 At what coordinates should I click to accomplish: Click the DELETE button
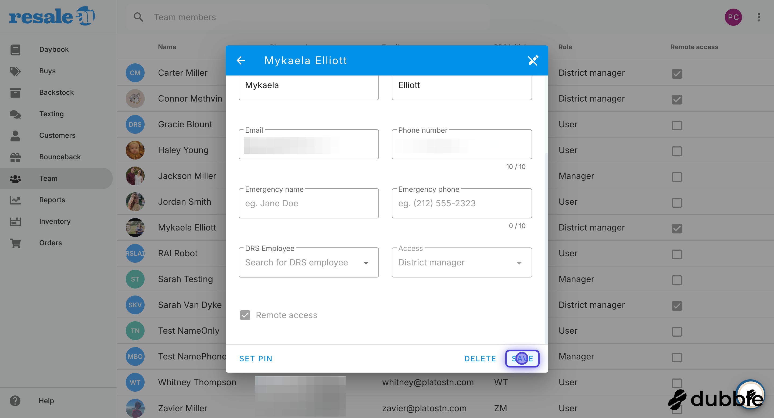pos(480,359)
